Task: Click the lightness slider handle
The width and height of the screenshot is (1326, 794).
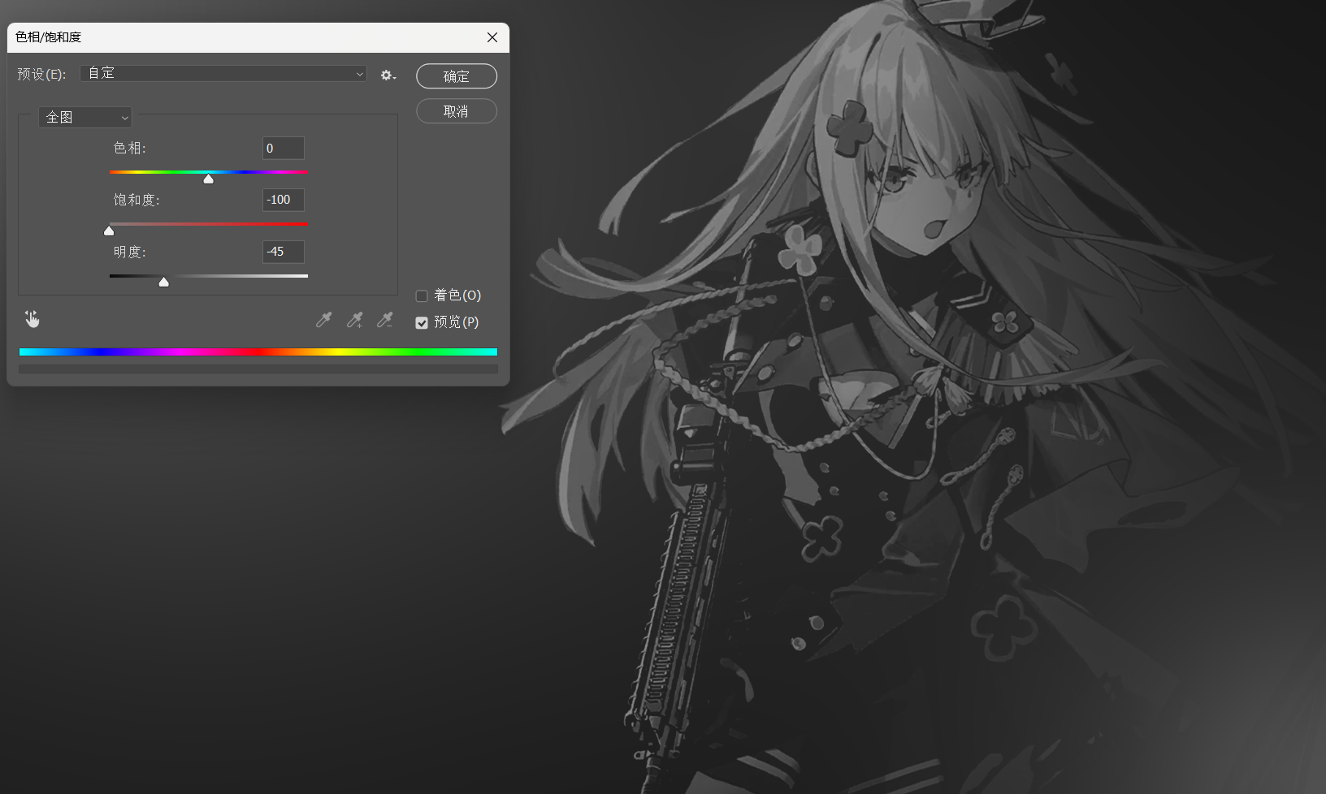Action: [163, 282]
